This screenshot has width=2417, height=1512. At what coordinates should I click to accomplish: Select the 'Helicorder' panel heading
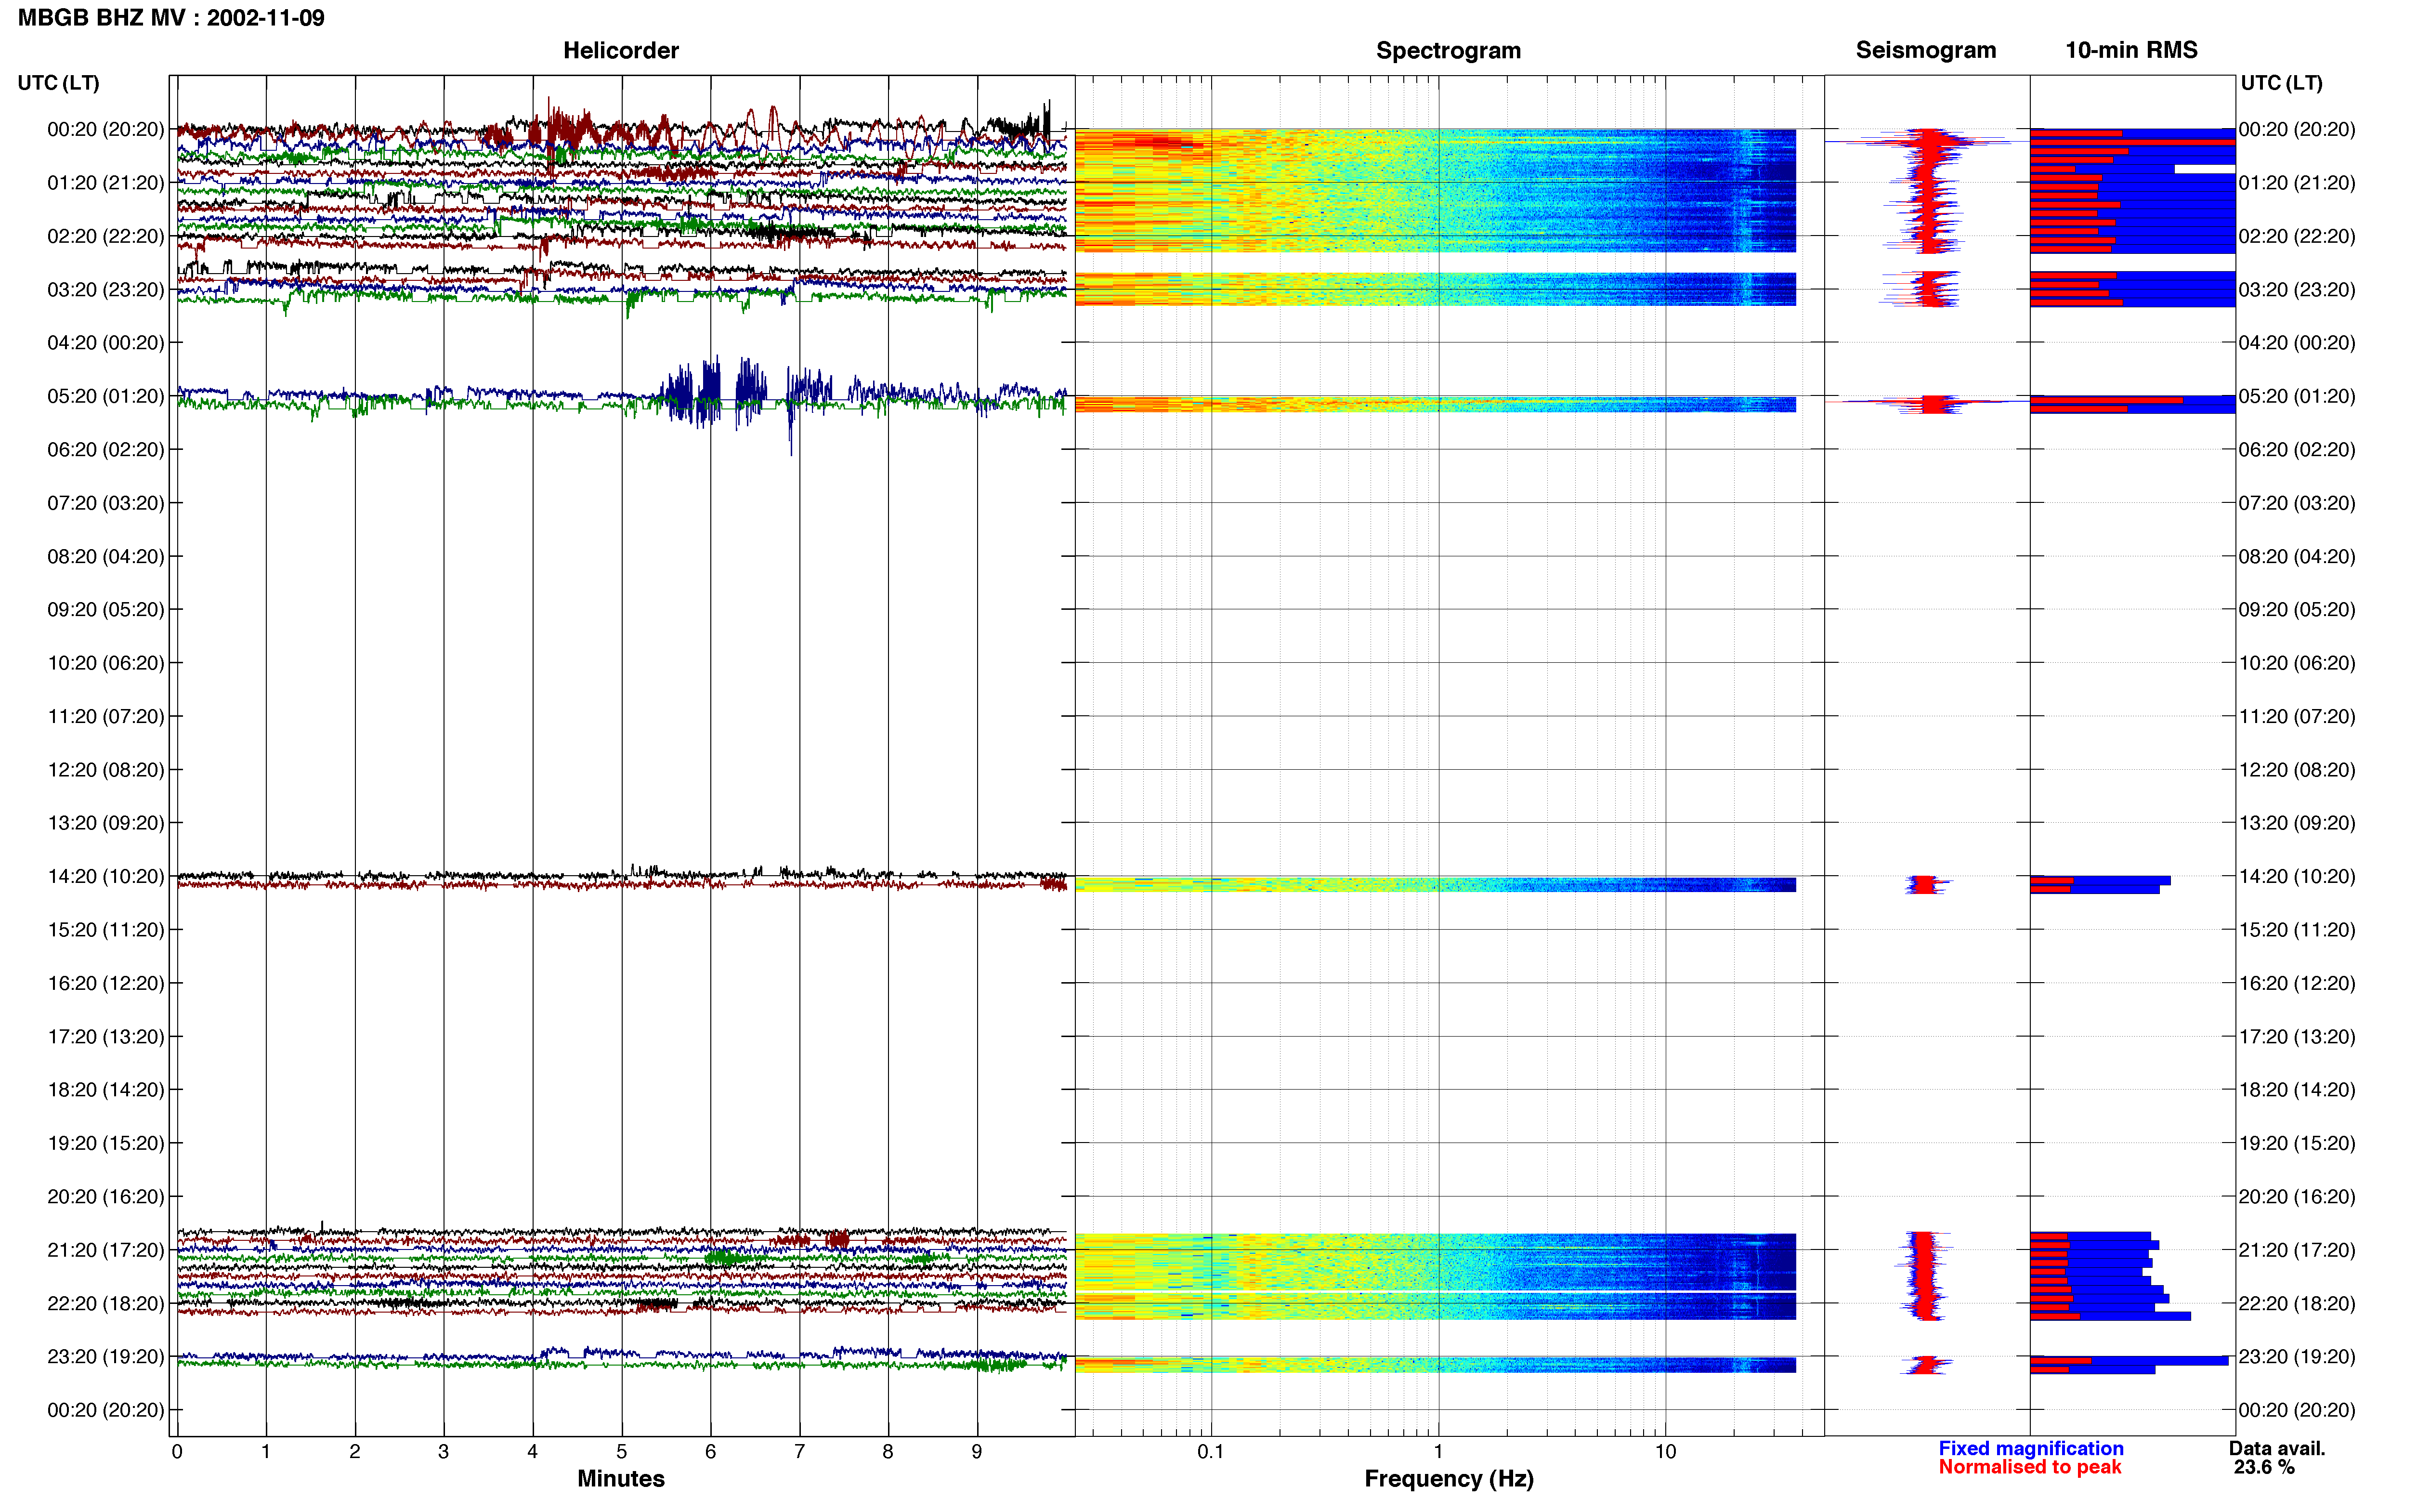pyautogui.click(x=621, y=50)
